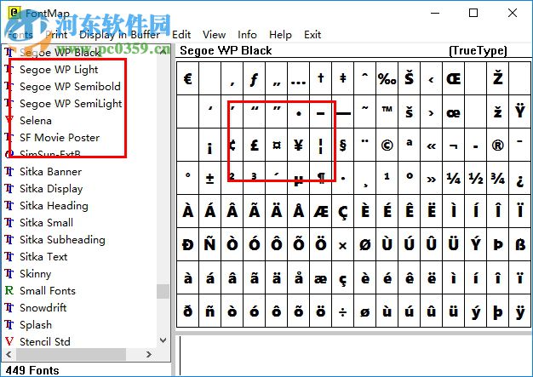The image size is (533, 377).
Task: Pick the ‰ per mille character cell
Action: [x=387, y=78]
